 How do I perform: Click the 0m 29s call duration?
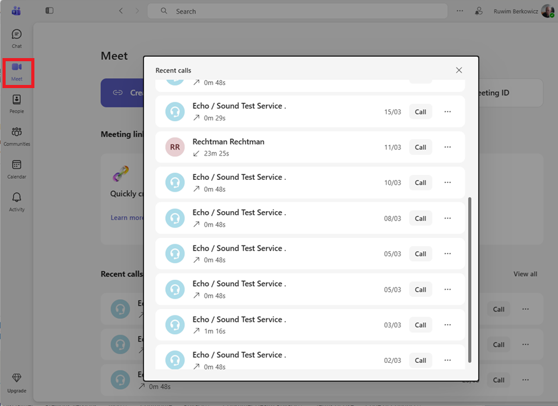(x=215, y=118)
